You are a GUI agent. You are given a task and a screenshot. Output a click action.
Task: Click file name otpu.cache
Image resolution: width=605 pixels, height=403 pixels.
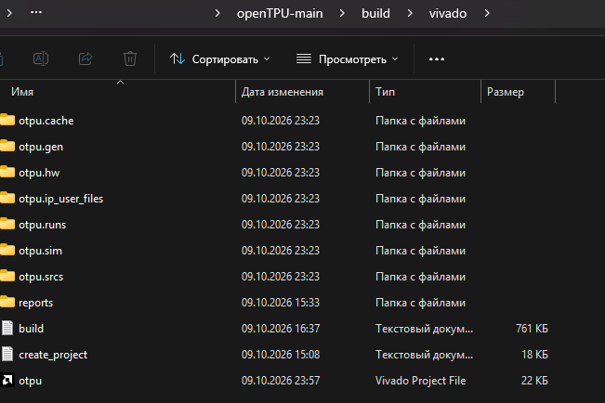pyautogui.click(x=46, y=121)
